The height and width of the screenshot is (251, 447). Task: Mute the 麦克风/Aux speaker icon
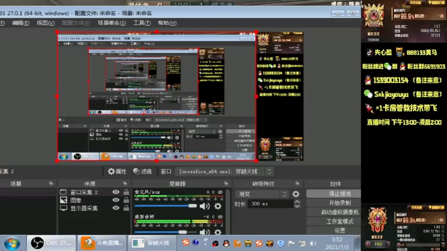point(205,206)
